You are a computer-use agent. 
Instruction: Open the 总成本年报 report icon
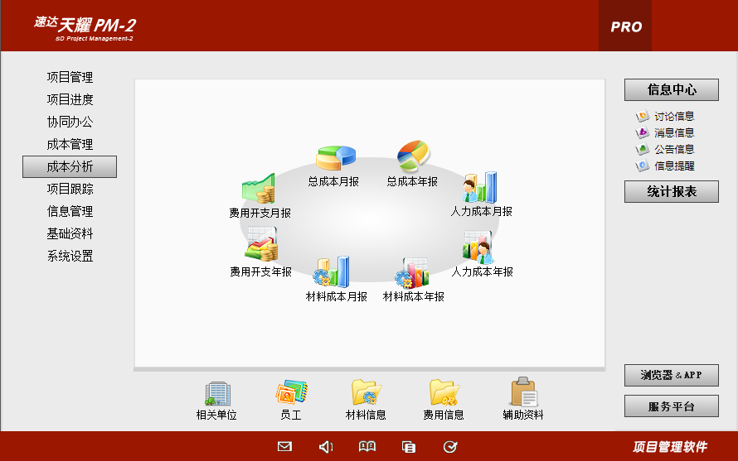click(413, 156)
